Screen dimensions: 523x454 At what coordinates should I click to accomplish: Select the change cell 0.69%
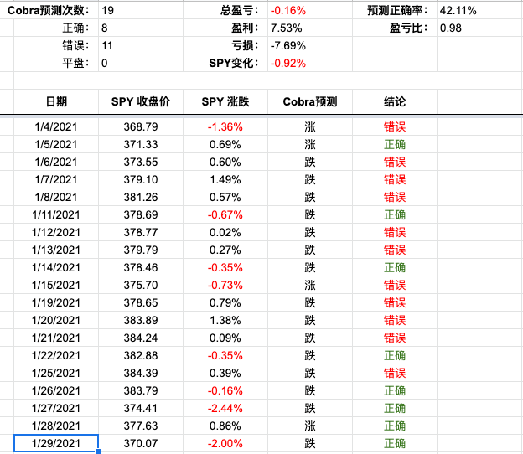click(x=225, y=144)
